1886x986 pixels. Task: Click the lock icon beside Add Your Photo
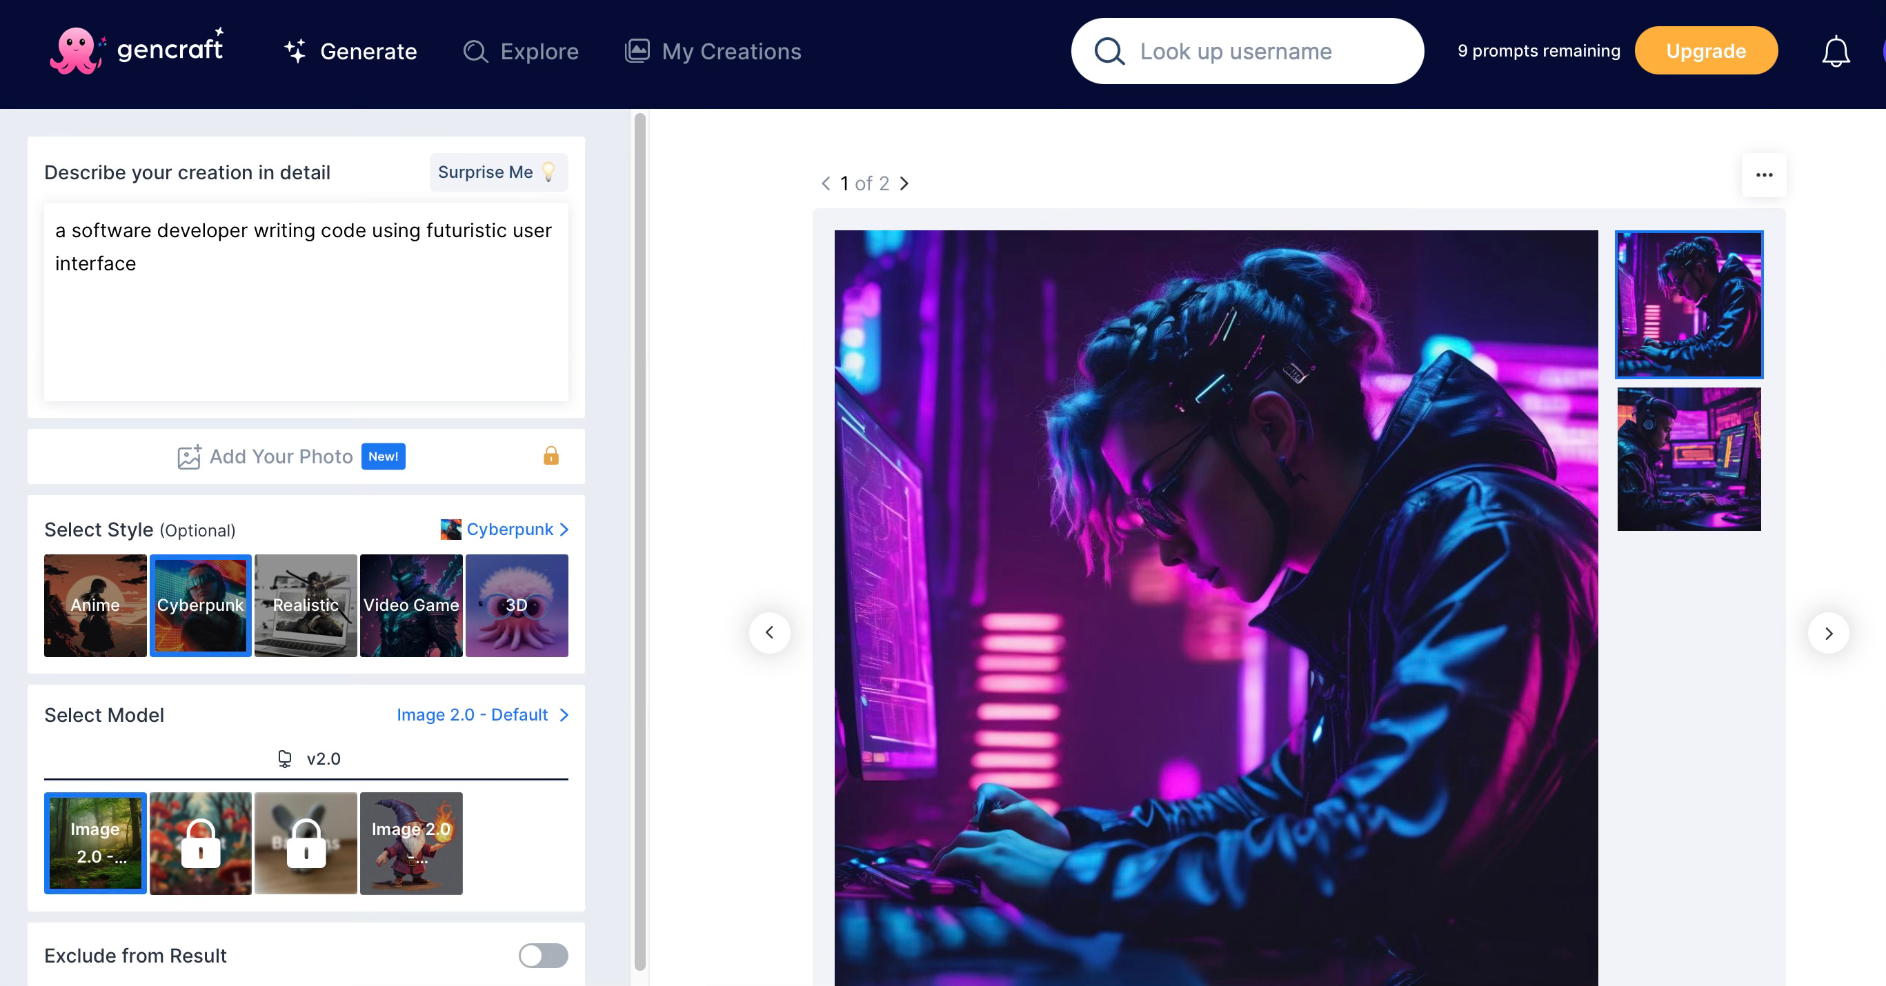pos(550,456)
